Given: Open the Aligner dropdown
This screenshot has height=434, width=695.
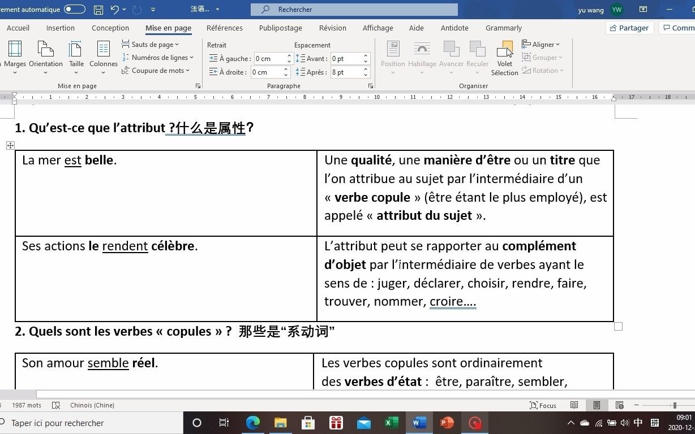Looking at the screenshot, I should pyautogui.click(x=542, y=44).
